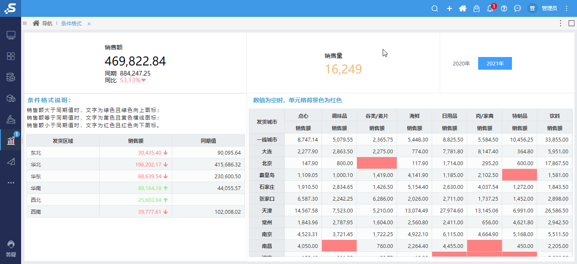Click the 发货城市 header cell

tap(267, 122)
